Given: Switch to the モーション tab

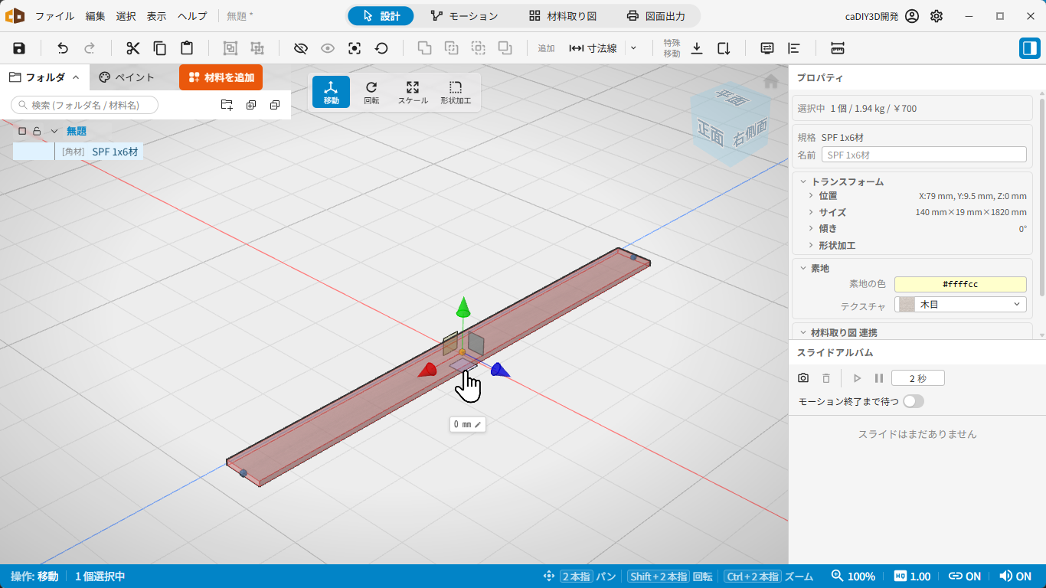Looking at the screenshot, I should click(464, 16).
